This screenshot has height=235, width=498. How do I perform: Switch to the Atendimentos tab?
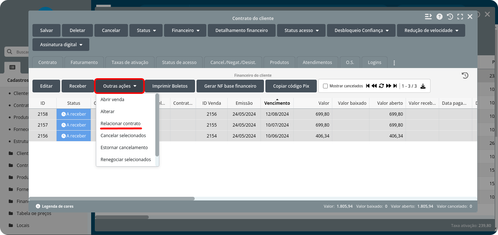click(x=317, y=63)
